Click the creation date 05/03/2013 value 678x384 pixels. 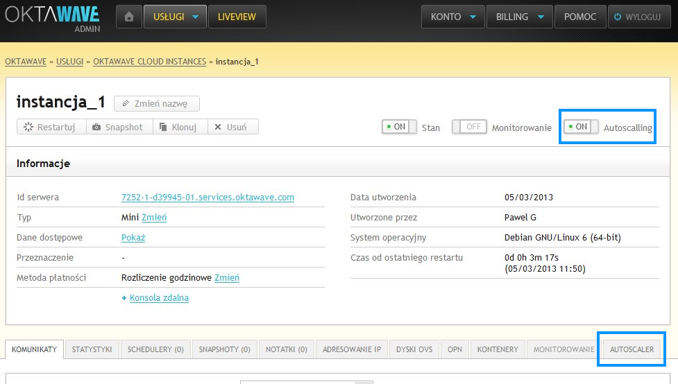point(529,198)
